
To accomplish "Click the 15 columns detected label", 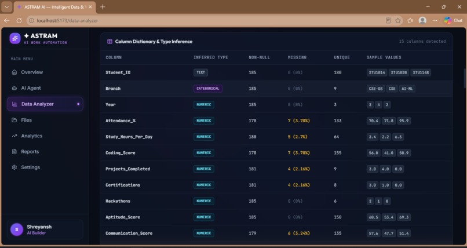I will coord(422,41).
